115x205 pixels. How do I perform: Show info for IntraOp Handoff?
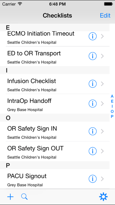[x=93, y=104]
